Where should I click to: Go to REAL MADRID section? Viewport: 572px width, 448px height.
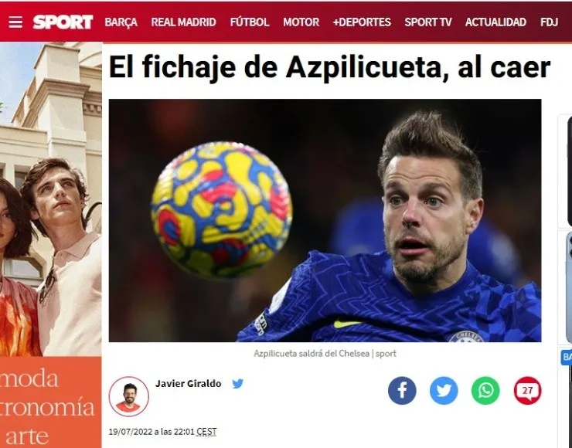[183, 22]
